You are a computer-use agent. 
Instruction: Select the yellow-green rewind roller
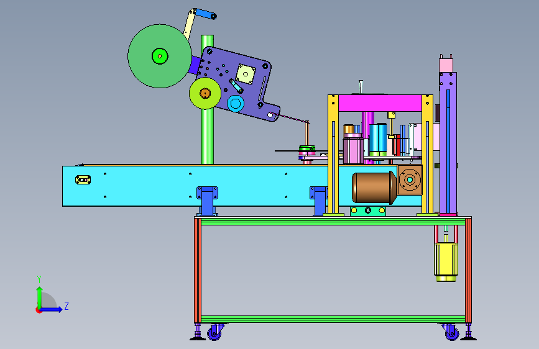click(x=205, y=93)
